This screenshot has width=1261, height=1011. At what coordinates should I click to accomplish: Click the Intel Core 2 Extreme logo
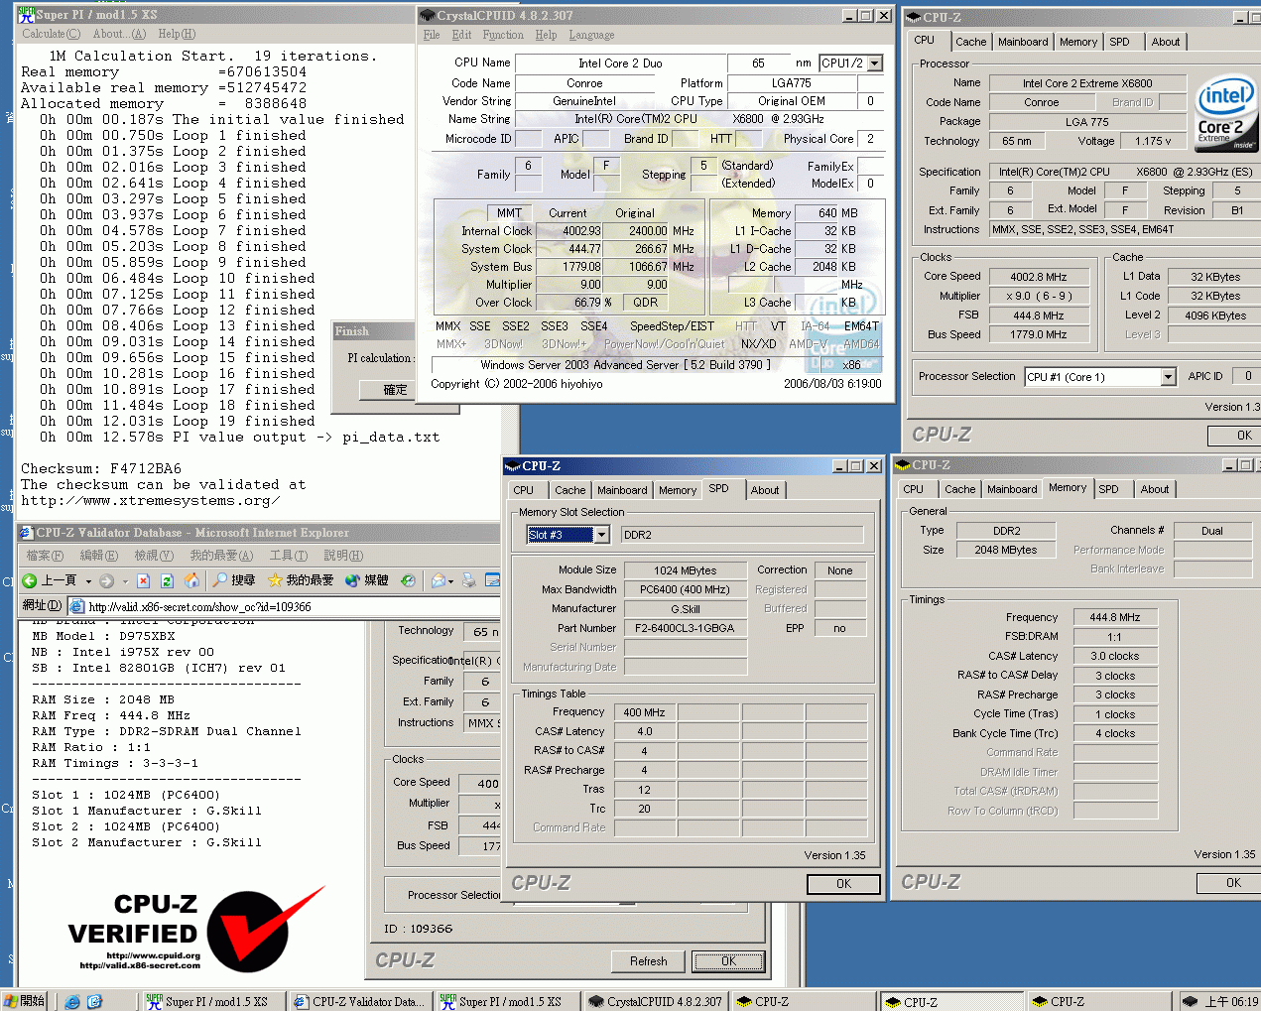(x=1225, y=112)
